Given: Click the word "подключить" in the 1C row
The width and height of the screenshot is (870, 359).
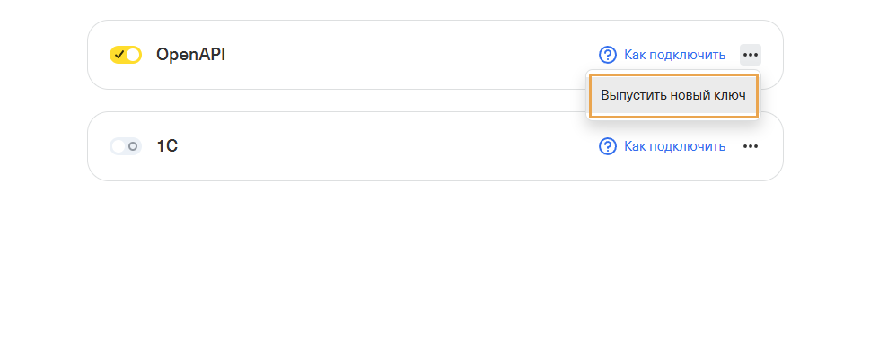Looking at the screenshot, I should (x=687, y=146).
